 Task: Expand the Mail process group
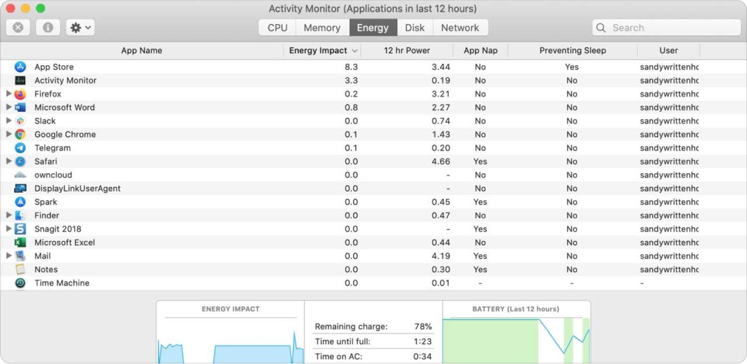[x=9, y=256]
